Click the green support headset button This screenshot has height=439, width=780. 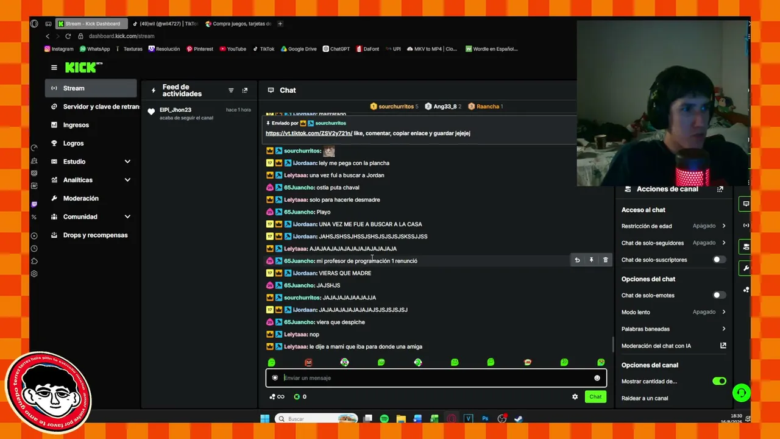(741, 393)
